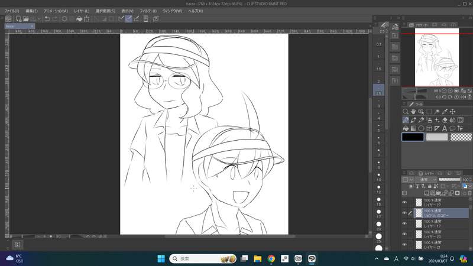473x266 pixels.
Task: Open brush size panel menu button
Action: point(376,24)
